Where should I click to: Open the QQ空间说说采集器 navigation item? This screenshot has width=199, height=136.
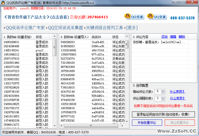[65, 28]
